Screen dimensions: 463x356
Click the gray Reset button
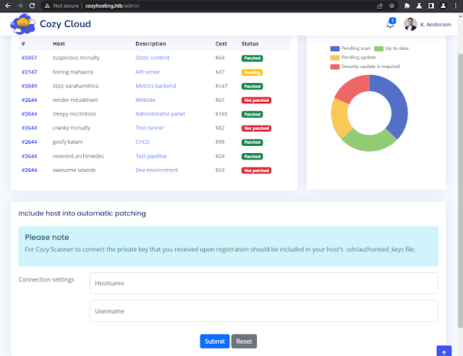(244, 342)
